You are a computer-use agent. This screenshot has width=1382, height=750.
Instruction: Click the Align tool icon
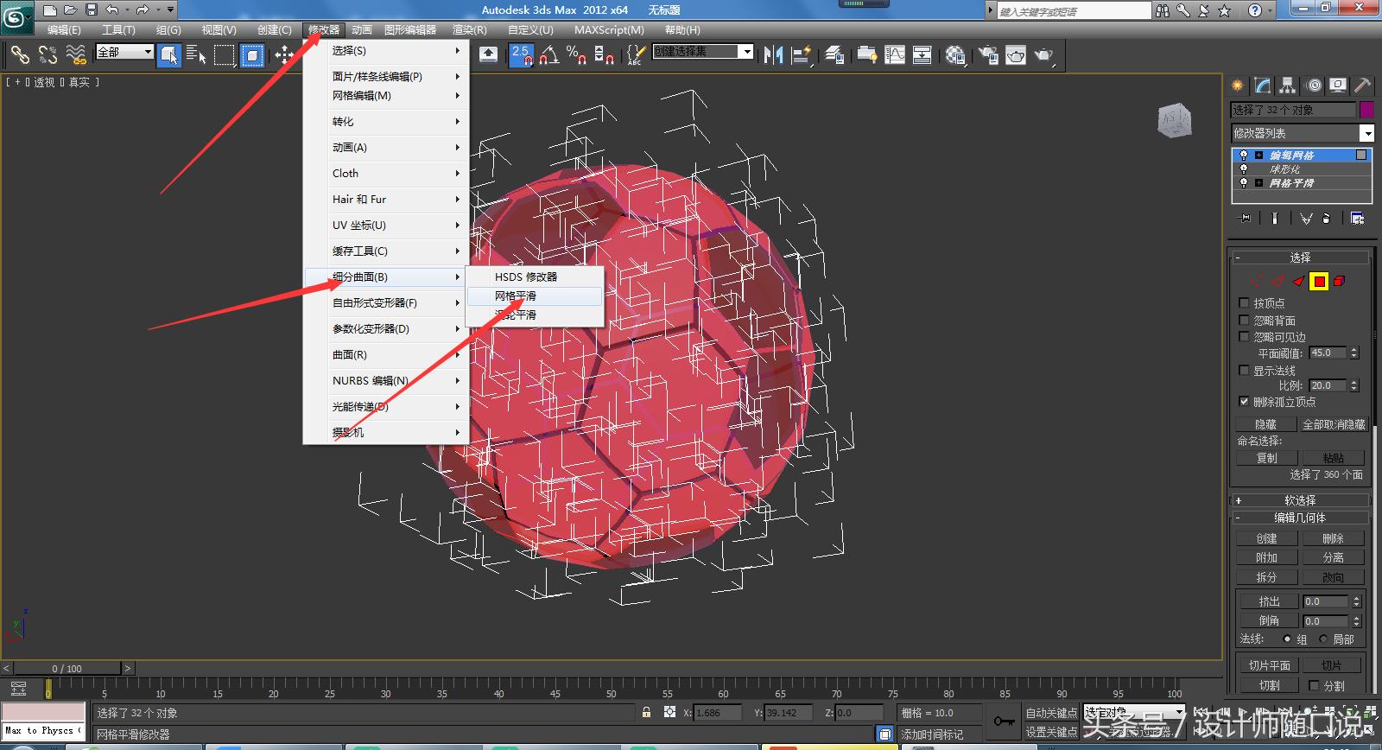coord(802,55)
